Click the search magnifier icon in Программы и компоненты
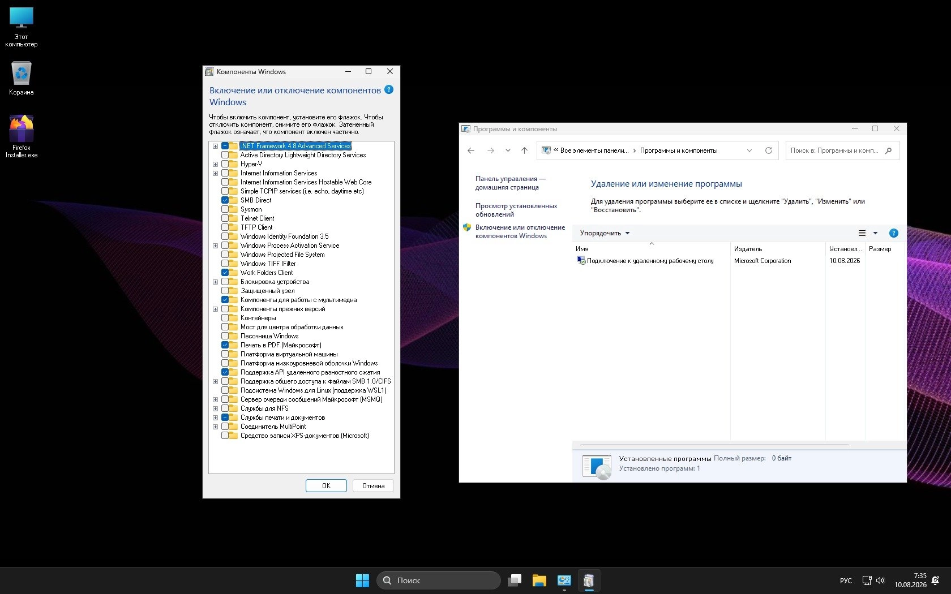 [889, 150]
